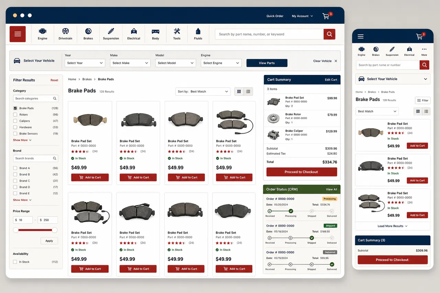Screen dimensions: 440x293
Task: Open the Sort by Best Match dropdown
Action: coord(202,92)
